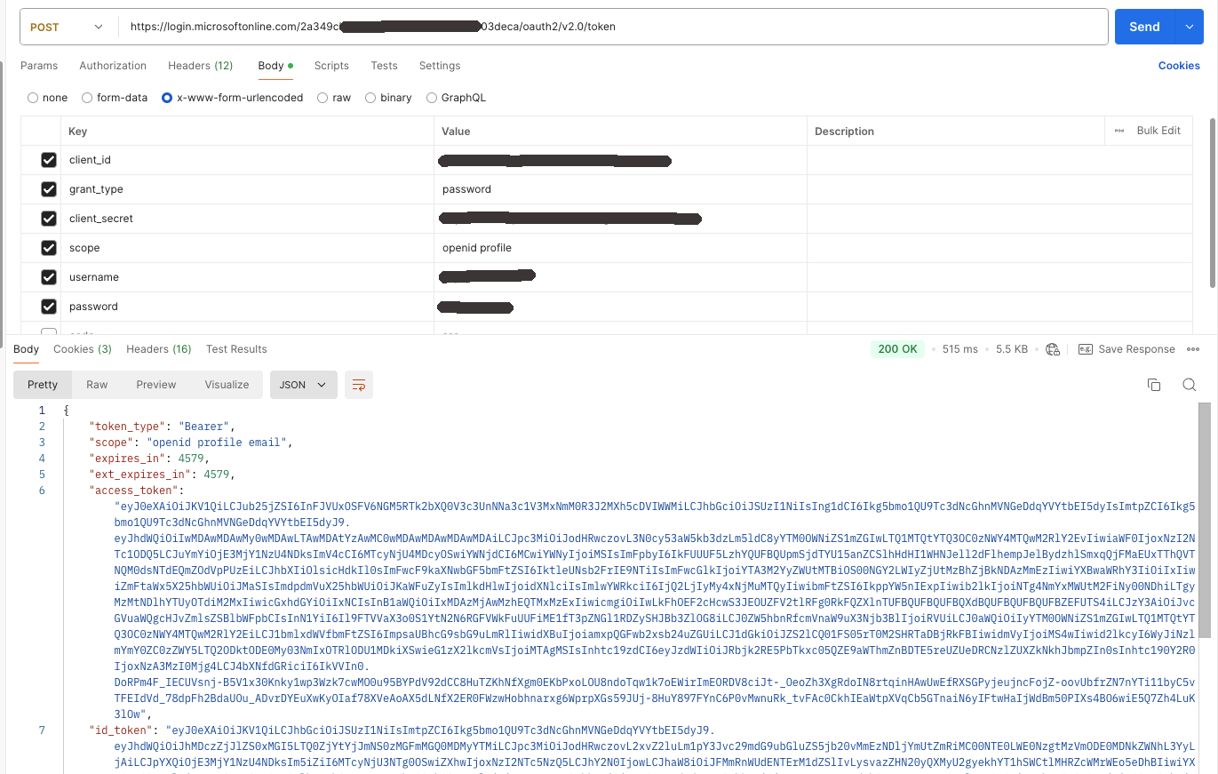Open the Headers (16) response tab
Screen dimensions: 1218x774
click(x=158, y=348)
